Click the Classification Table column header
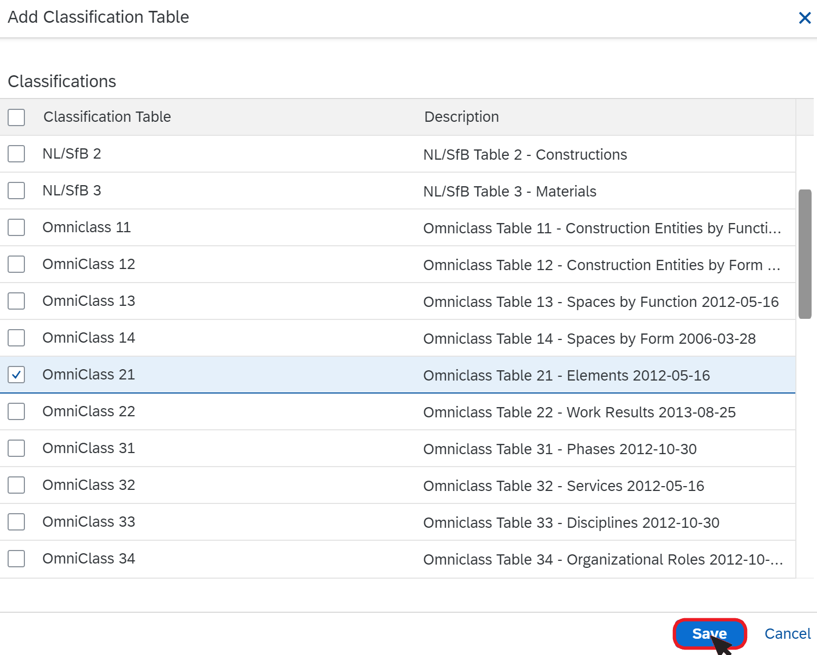The height and width of the screenshot is (655, 817). (x=107, y=117)
